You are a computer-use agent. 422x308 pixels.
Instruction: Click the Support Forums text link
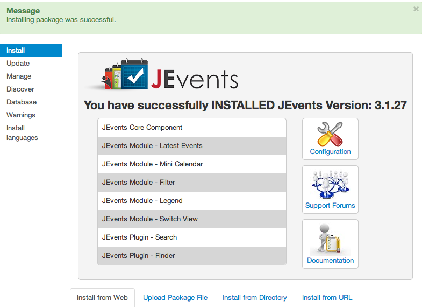pyautogui.click(x=330, y=206)
